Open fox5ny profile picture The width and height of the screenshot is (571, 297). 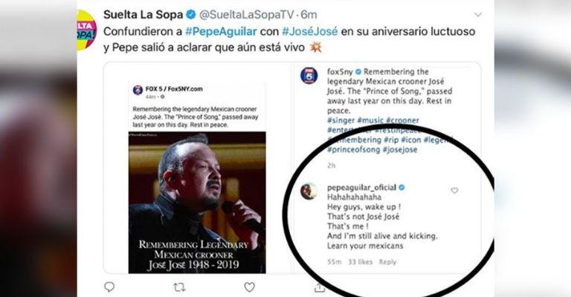click(309, 76)
